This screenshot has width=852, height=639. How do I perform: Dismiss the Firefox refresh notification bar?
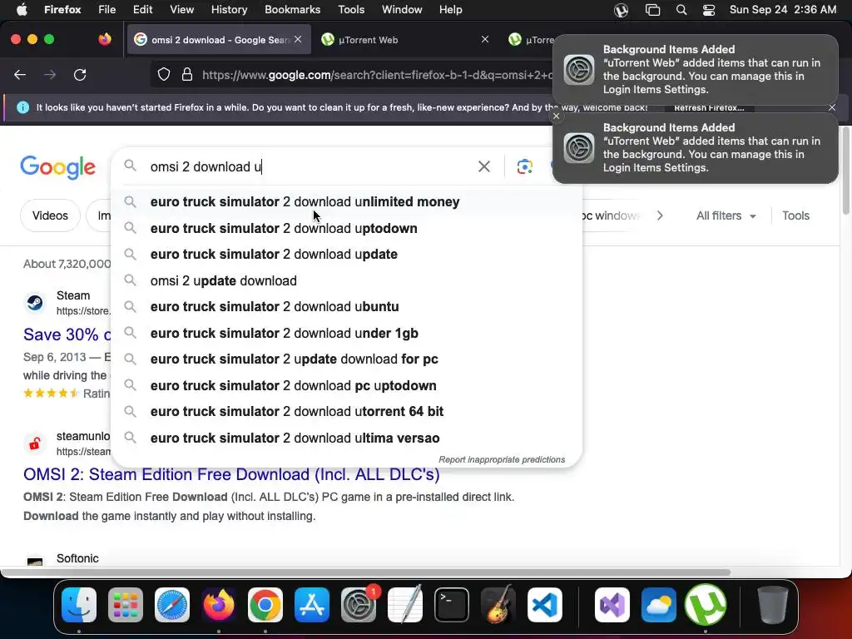tap(832, 107)
